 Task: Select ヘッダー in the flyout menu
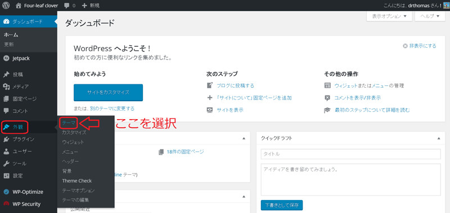70,161
